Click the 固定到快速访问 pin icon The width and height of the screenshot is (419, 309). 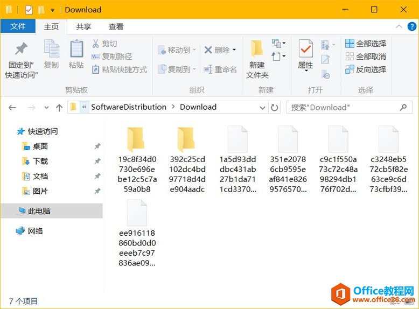click(x=21, y=50)
